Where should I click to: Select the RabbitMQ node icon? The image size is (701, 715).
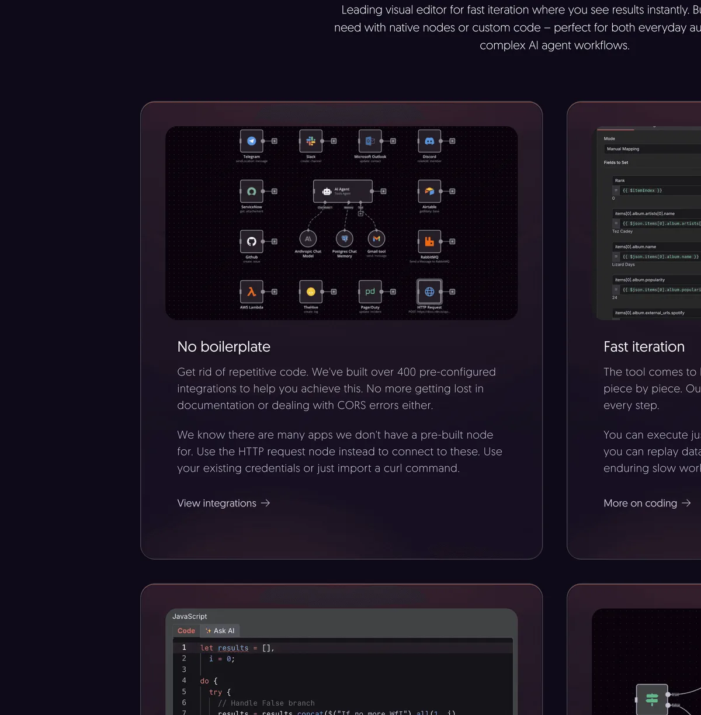[429, 241]
